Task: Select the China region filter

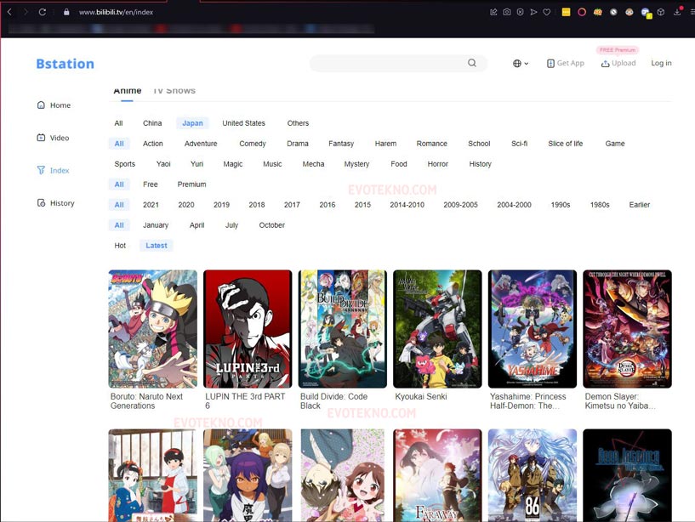Action: (x=152, y=123)
